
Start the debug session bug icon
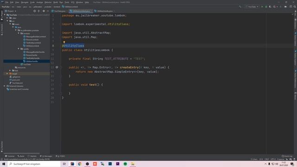266,6
